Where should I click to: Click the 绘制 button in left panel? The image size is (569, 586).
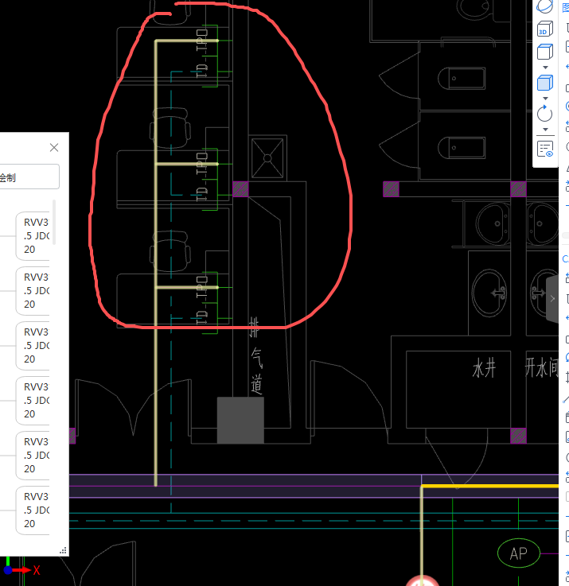pyautogui.click(x=29, y=177)
